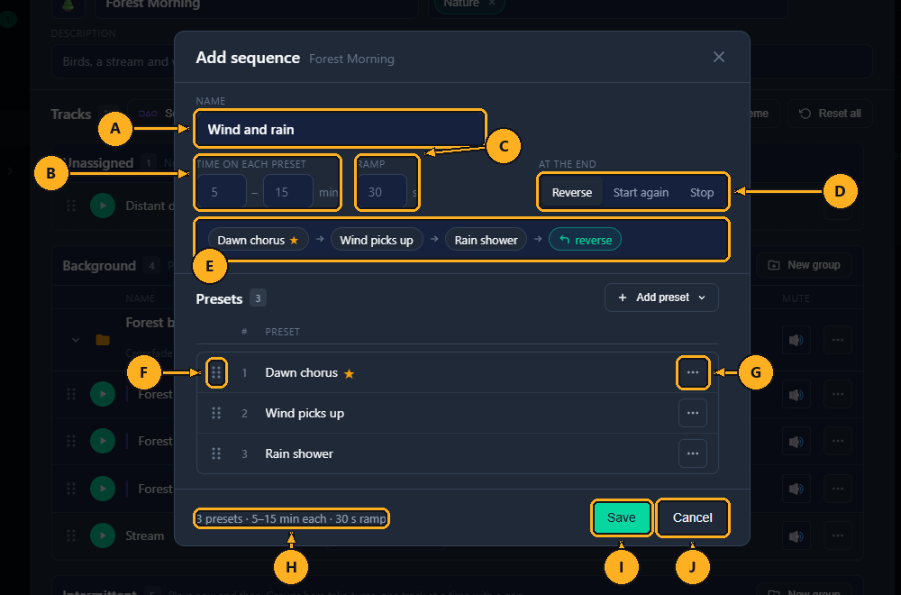Cancel adding the sequence
Image resolution: width=901 pixels, height=595 pixels.
(x=692, y=517)
